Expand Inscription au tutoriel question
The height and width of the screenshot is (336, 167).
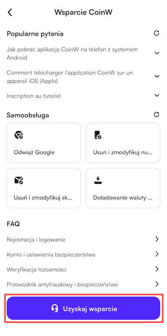click(83, 96)
